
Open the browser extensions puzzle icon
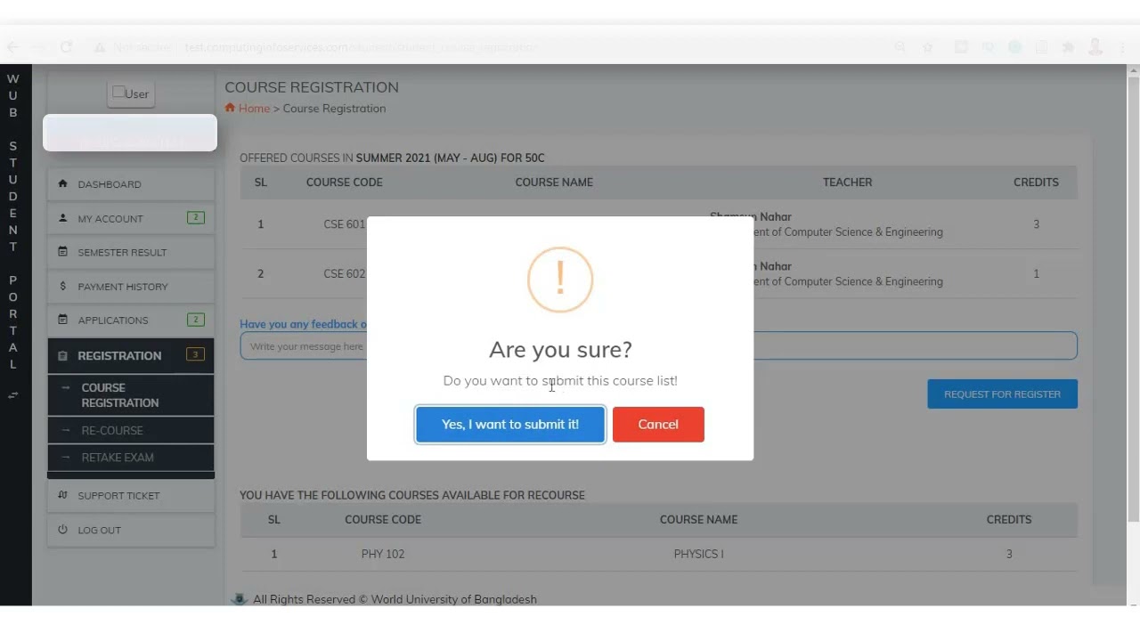click(1068, 47)
